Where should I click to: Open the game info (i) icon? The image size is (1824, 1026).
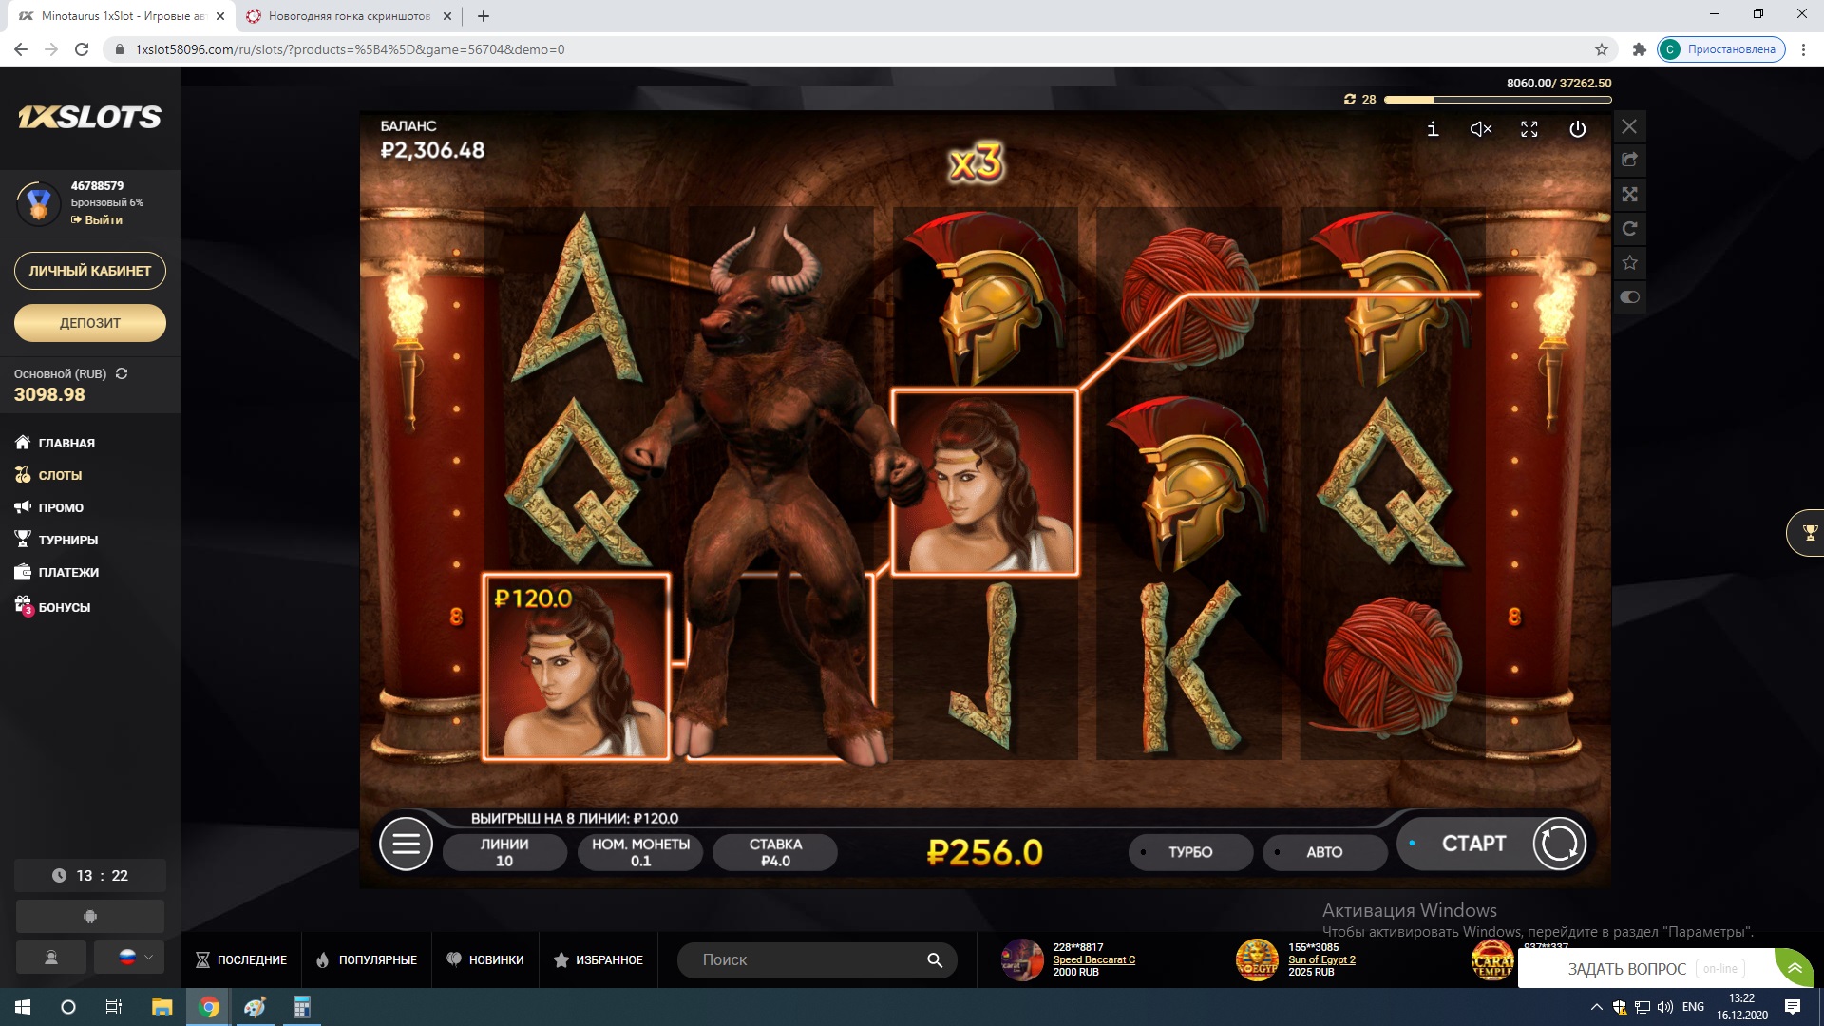click(x=1433, y=129)
